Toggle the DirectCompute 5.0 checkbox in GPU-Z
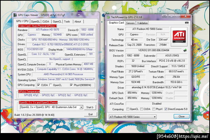Image resolution: width=210 pixels, height=140 pixels. [x=166, y=109]
